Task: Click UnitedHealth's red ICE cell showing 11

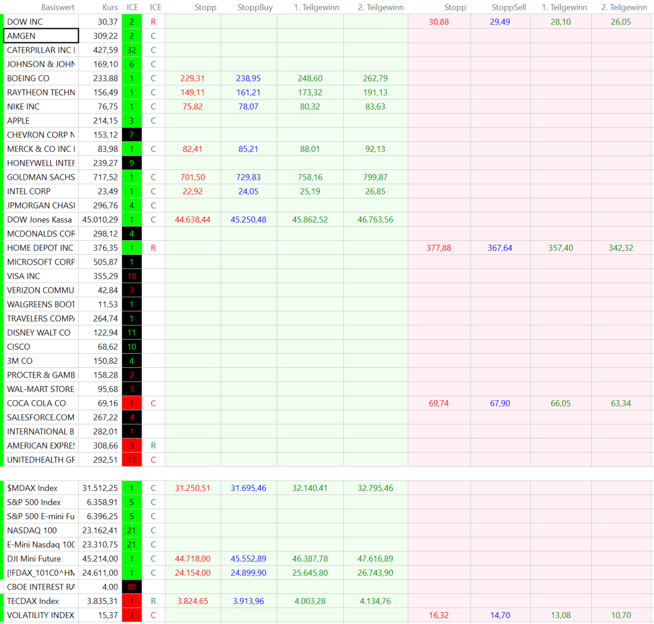Action: [132, 460]
